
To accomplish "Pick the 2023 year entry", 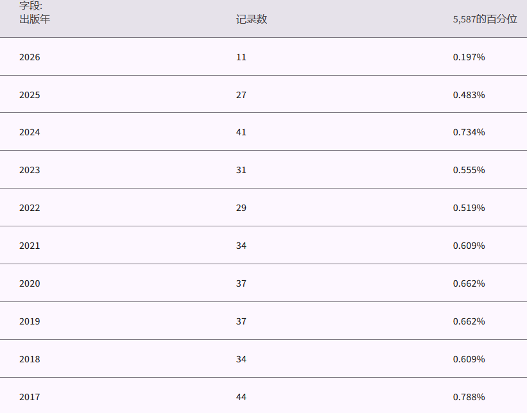I will tap(30, 170).
